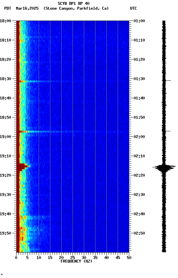Click the frequency axis label 15
Image resolution: width=178 pixels, height=278 pixels.
click(50, 258)
